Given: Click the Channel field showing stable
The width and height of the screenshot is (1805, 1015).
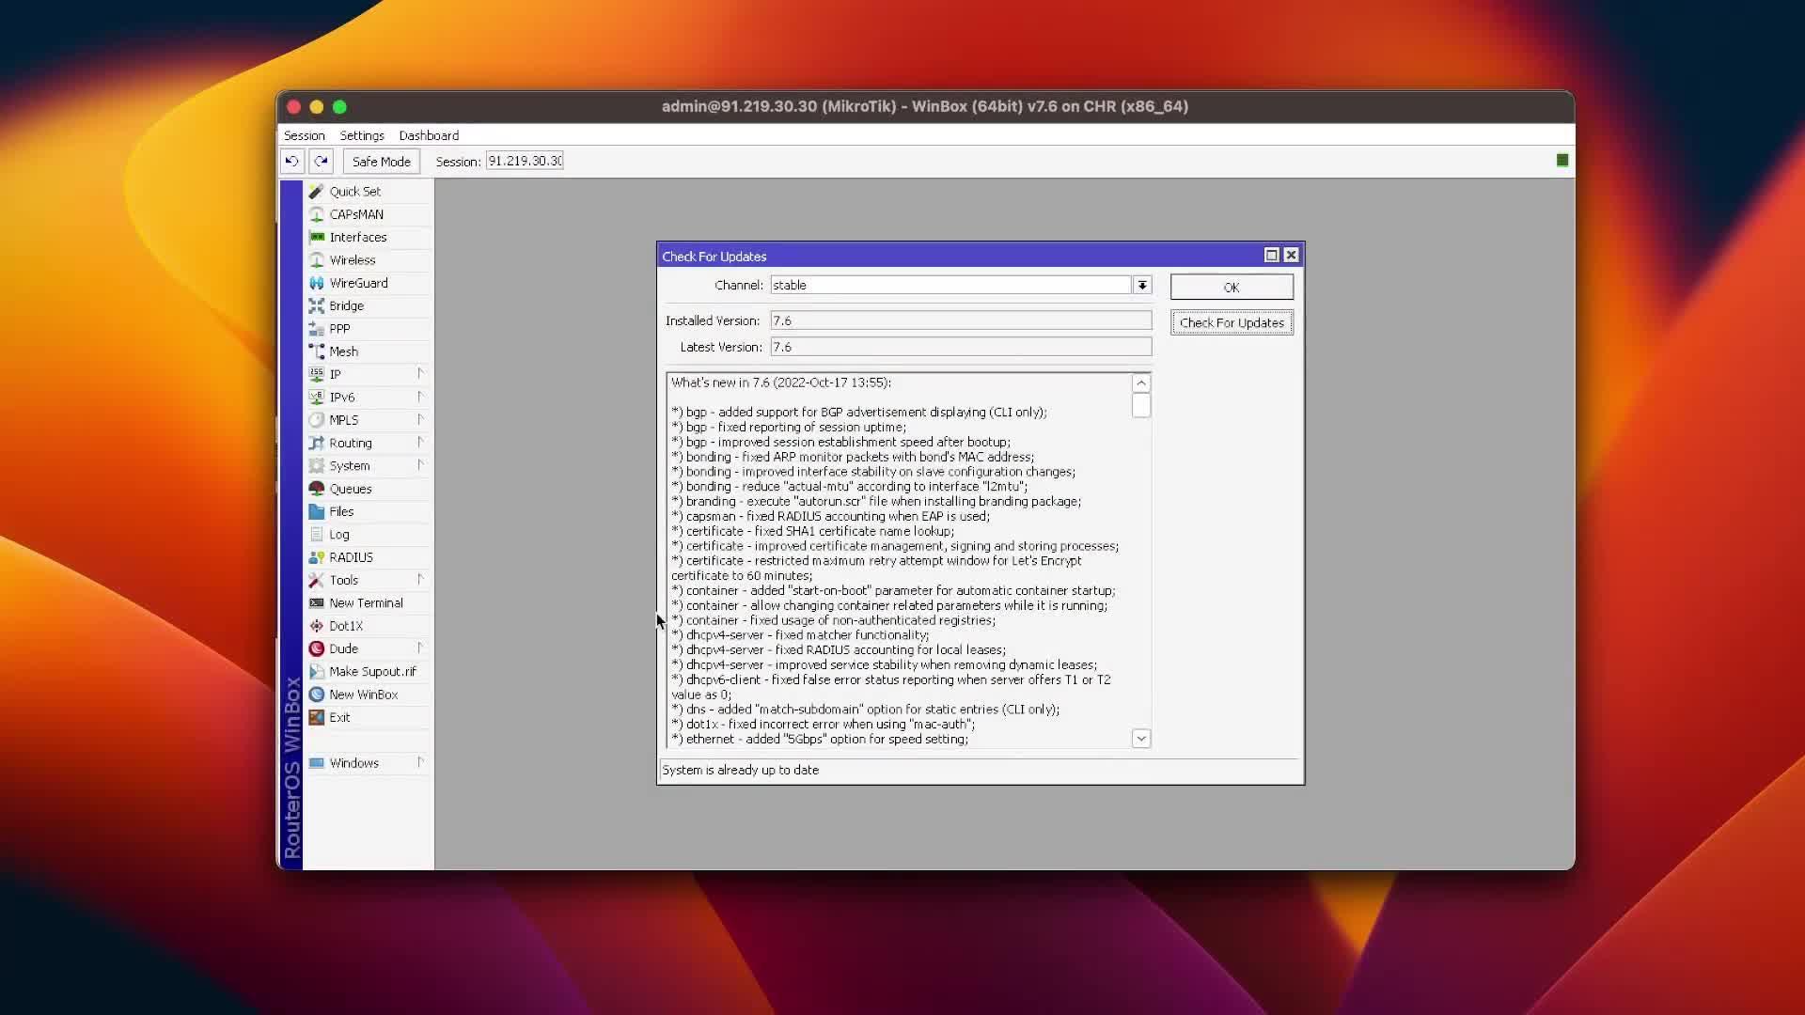Looking at the screenshot, I should click(x=950, y=285).
